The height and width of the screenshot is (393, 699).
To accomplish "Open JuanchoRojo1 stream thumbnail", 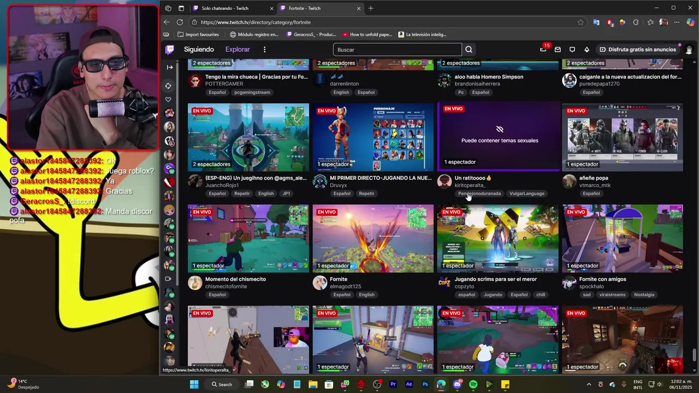I will point(248,138).
